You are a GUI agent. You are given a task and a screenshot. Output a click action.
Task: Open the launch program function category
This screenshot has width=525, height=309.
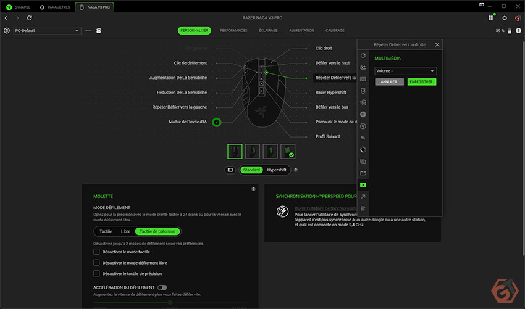(x=363, y=173)
